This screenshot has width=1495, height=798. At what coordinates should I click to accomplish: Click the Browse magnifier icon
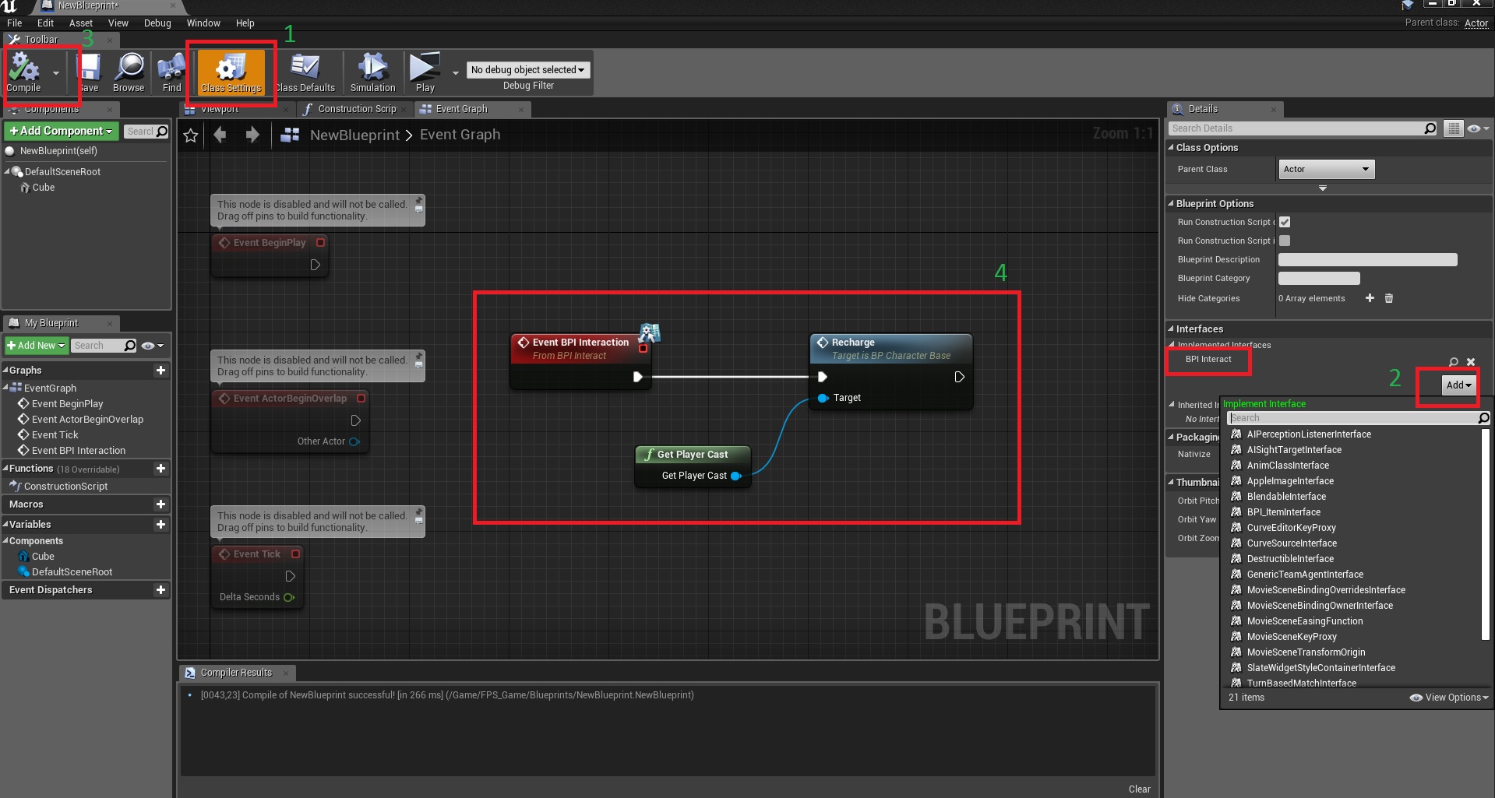click(129, 70)
